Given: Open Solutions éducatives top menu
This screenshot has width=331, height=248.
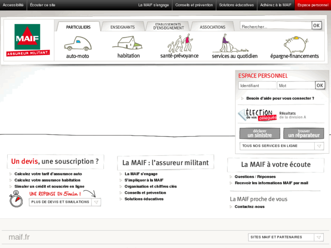Looking at the screenshot, I should (x=236, y=5).
